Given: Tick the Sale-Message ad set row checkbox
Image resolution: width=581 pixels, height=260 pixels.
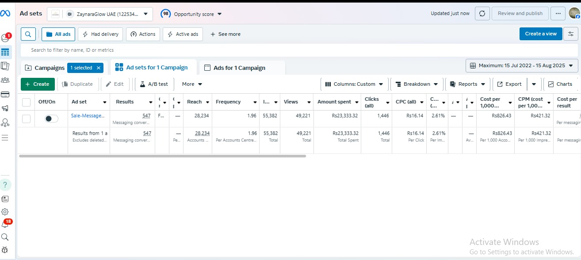Looking at the screenshot, I should 27,119.
